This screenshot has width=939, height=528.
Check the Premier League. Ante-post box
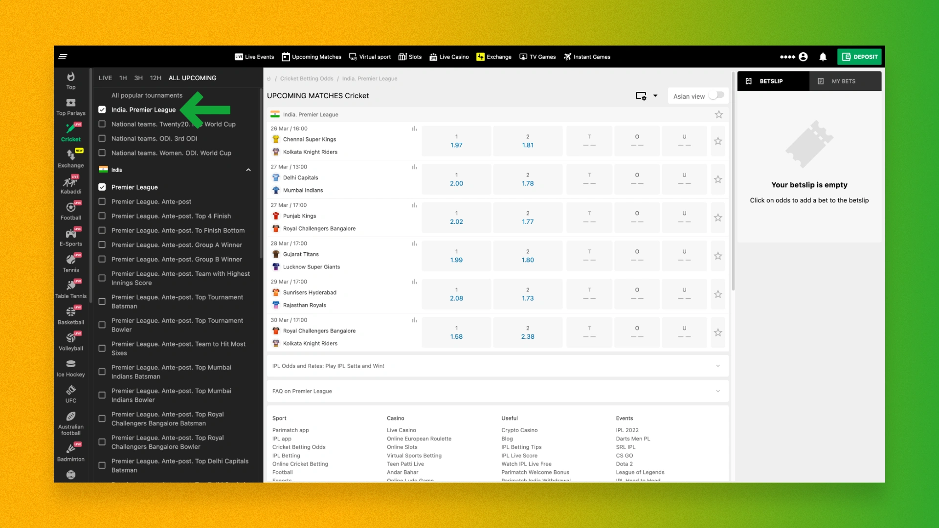click(x=102, y=201)
